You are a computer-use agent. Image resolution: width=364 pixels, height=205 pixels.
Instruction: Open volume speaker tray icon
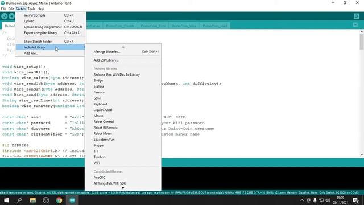pyautogui.click(x=328, y=200)
